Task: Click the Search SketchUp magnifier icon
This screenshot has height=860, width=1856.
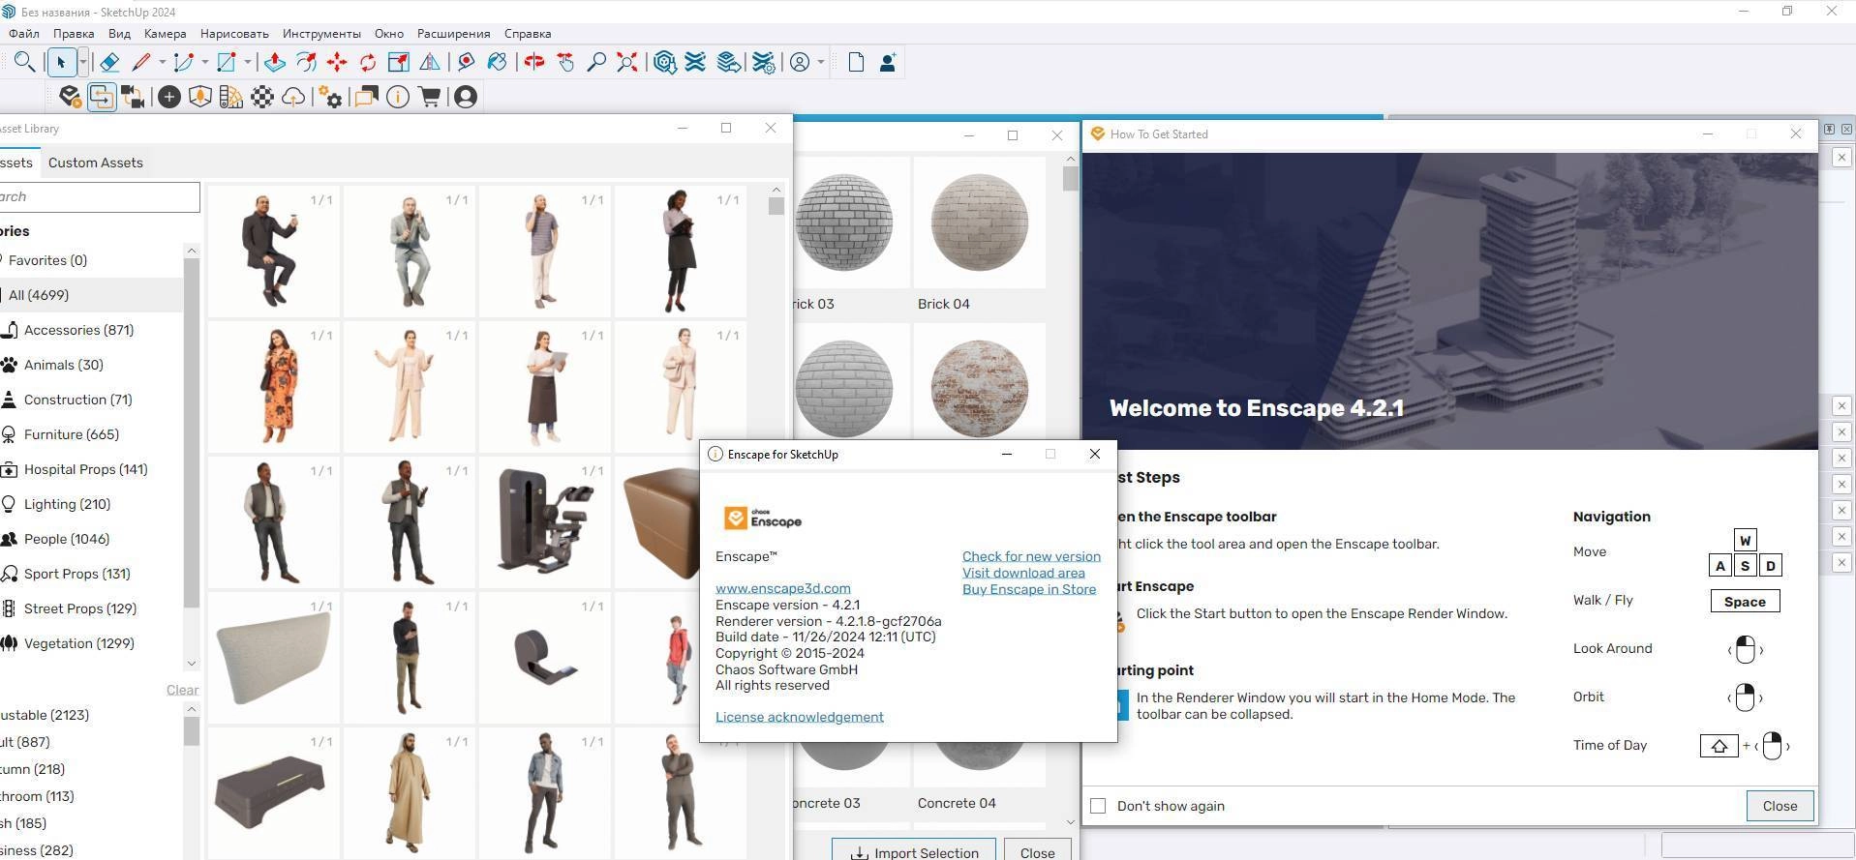Action: pyautogui.click(x=24, y=63)
